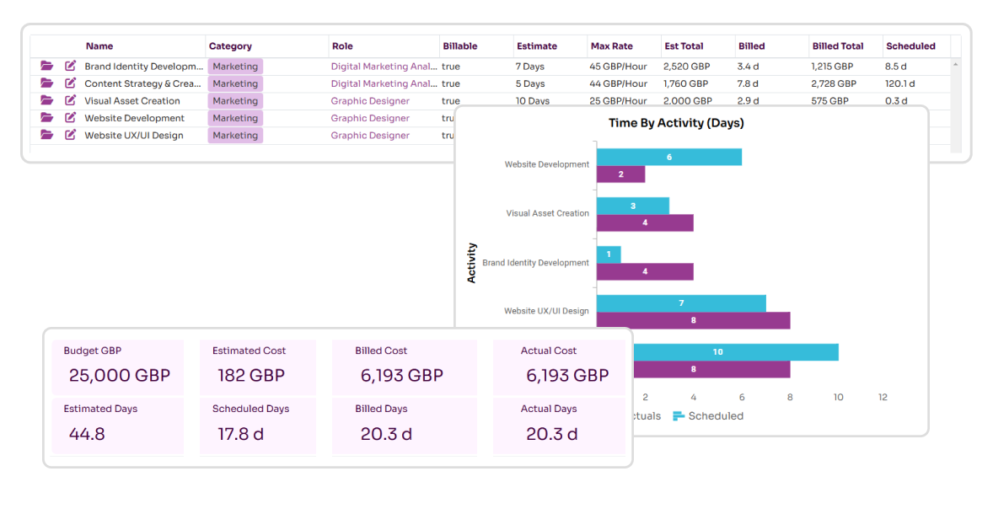The image size is (993, 514).
Task: Click the Scheduled Days '17.8 d' card
Action: (x=258, y=426)
